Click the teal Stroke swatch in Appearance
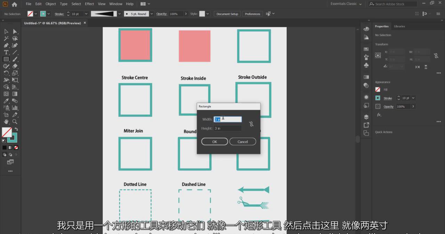445x234 pixels. click(378, 98)
